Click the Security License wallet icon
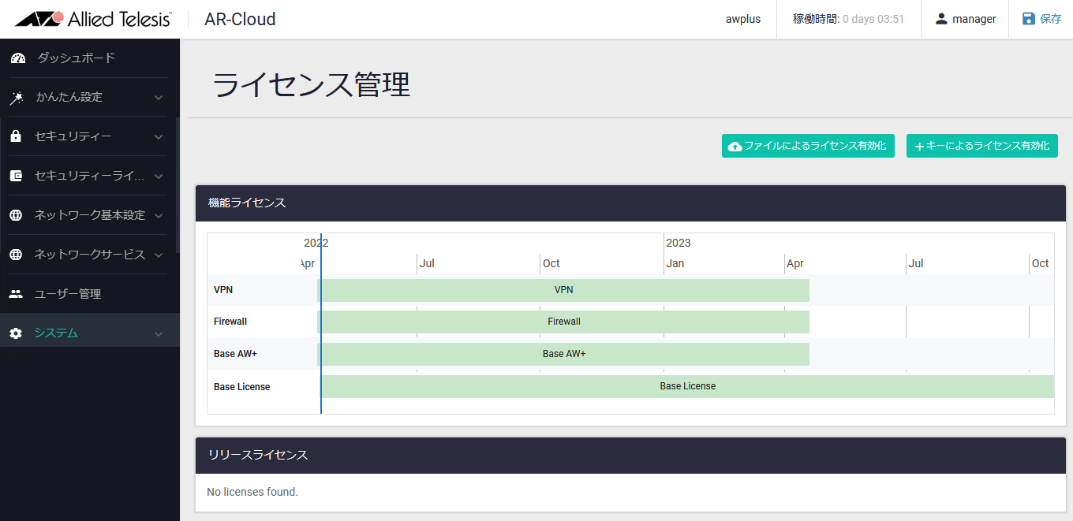Image resolution: width=1073 pixels, height=521 pixels. (16, 177)
